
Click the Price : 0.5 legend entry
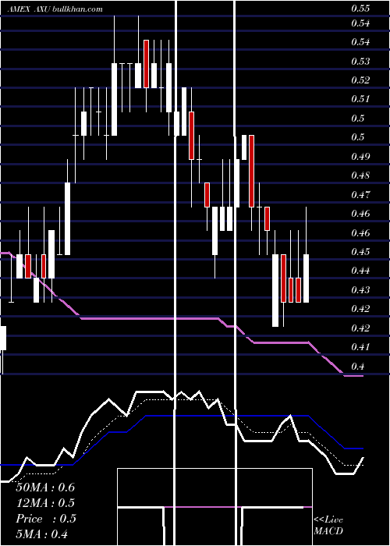coord(46,519)
